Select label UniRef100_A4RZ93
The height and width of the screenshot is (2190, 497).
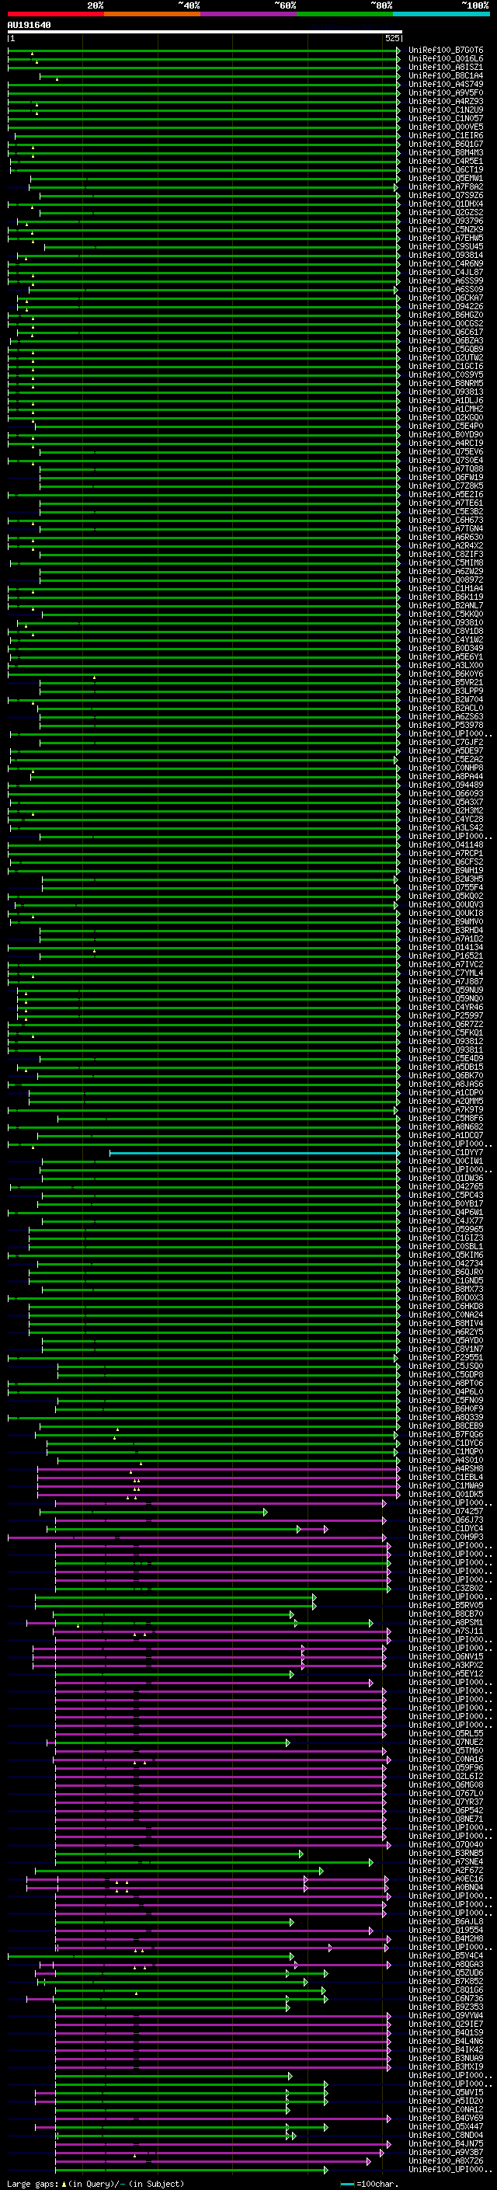[x=446, y=102]
